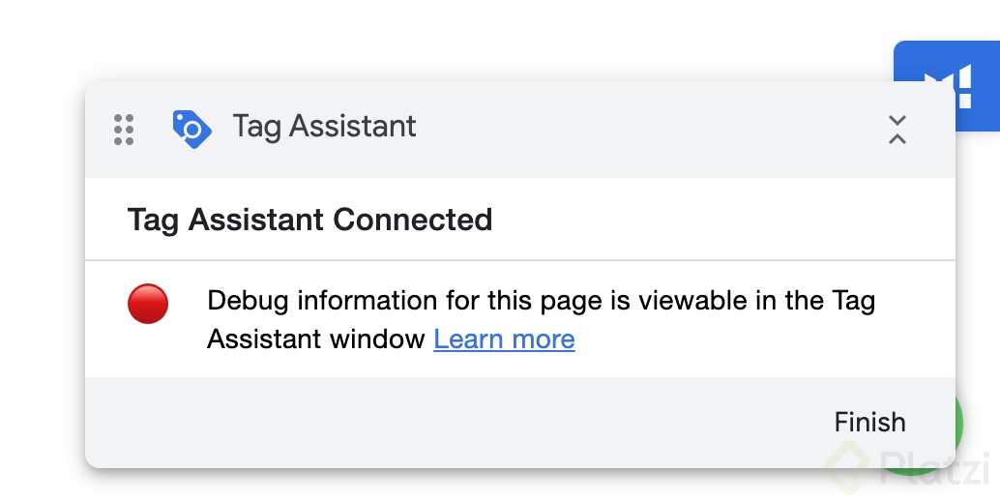Open the Learn more link
The height and width of the screenshot is (501, 1000).
[x=504, y=339]
